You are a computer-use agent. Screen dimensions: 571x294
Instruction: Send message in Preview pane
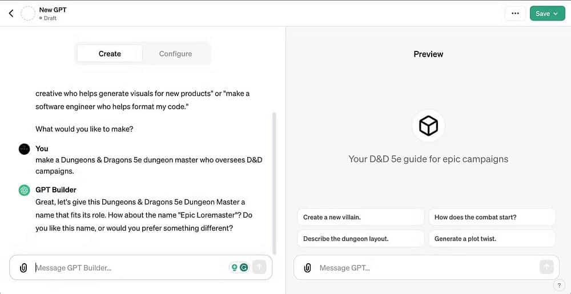click(546, 267)
